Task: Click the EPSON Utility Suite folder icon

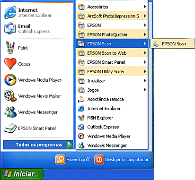Action: tap(81, 71)
